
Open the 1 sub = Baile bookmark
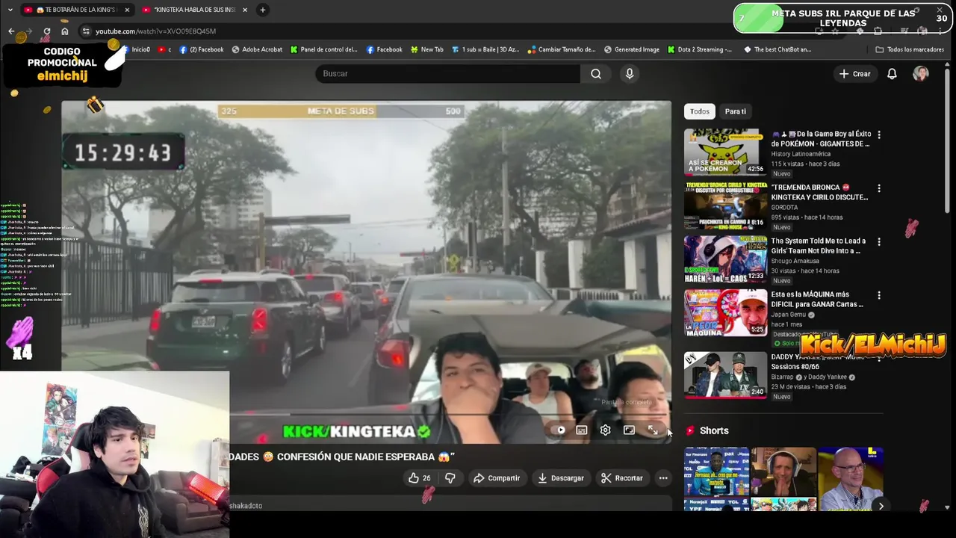(x=485, y=49)
